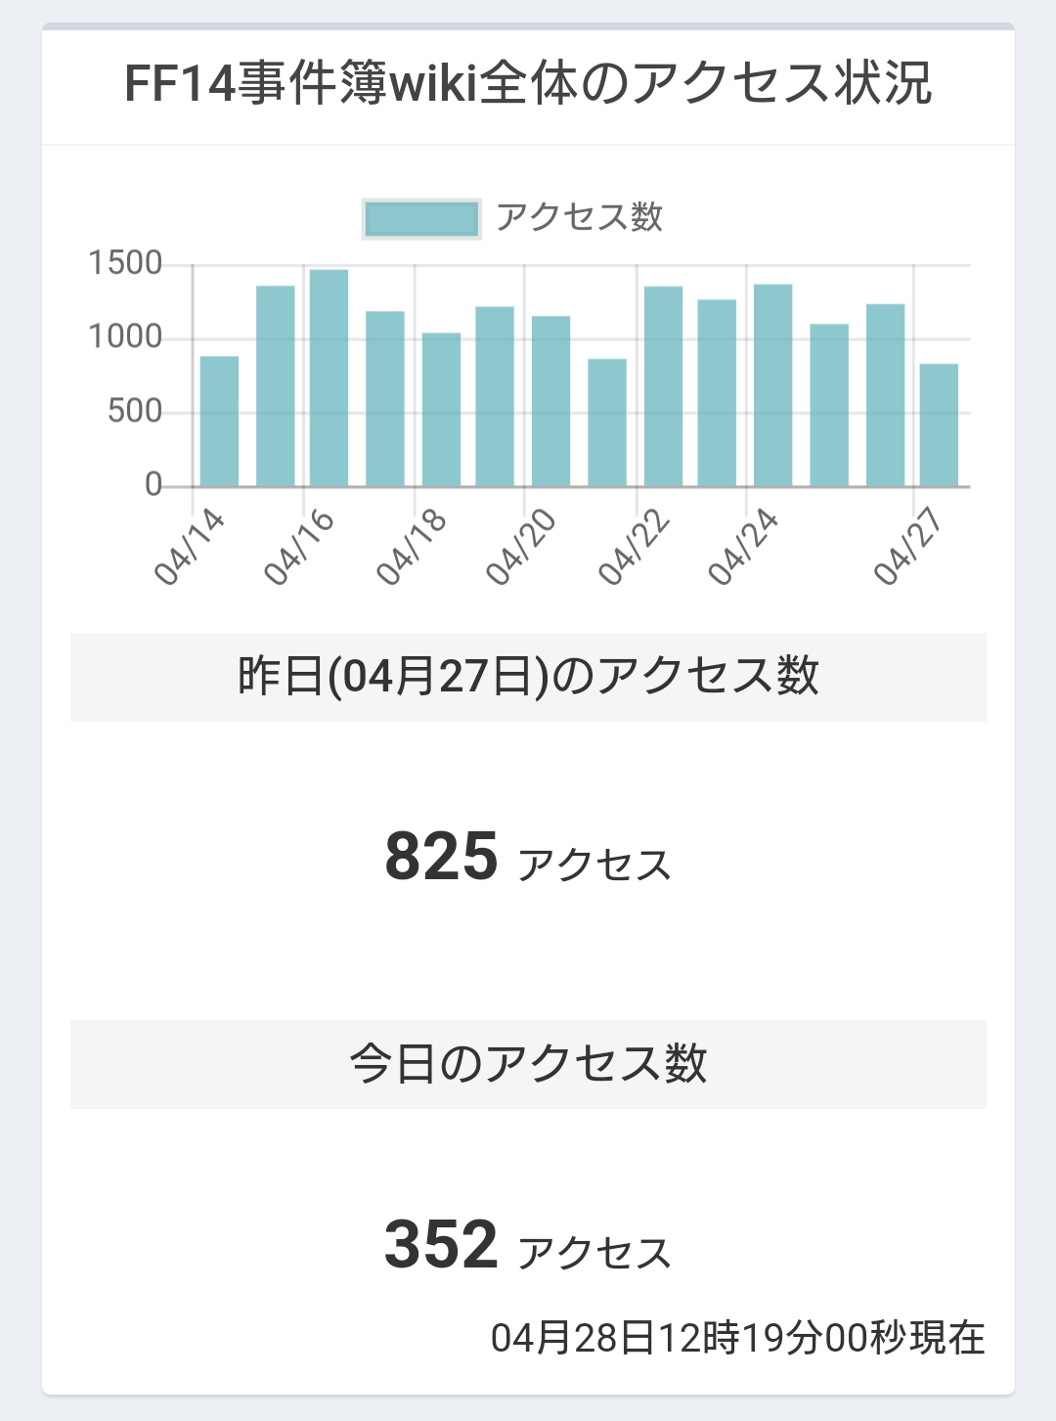Click the 1500 y-axis label

click(x=125, y=263)
